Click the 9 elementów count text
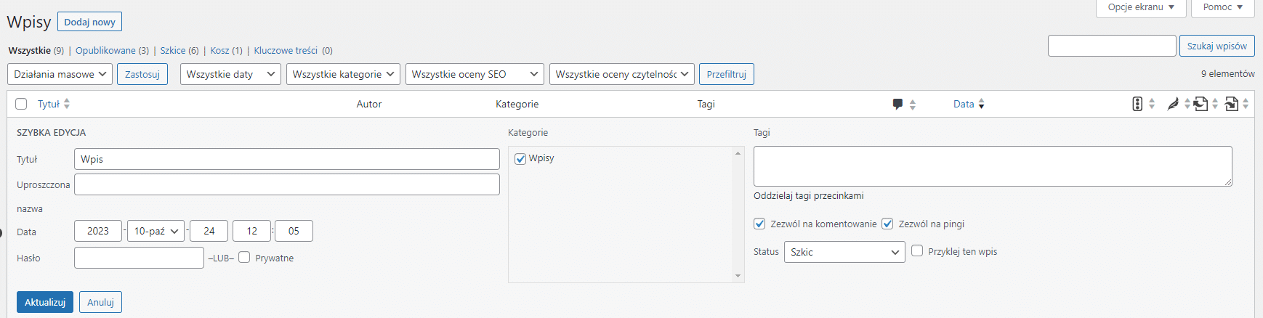The image size is (1263, 318). pyautogui.click(x=1228, y=74)
